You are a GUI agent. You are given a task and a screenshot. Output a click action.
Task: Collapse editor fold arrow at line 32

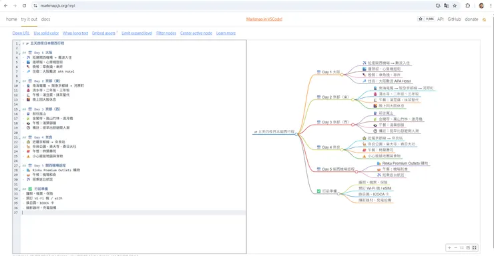pos(19,189)
